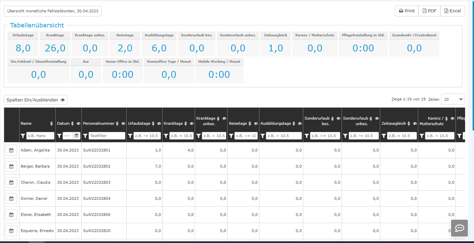Click the Personalnummer column header
Screen dimensions: 474x243
pyautogui.click(x=99, y=124)
